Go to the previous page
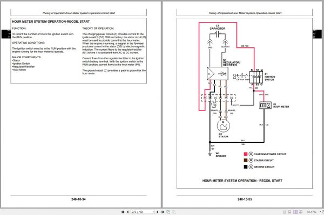Viewport: 324px width, 215px height. 127,212
